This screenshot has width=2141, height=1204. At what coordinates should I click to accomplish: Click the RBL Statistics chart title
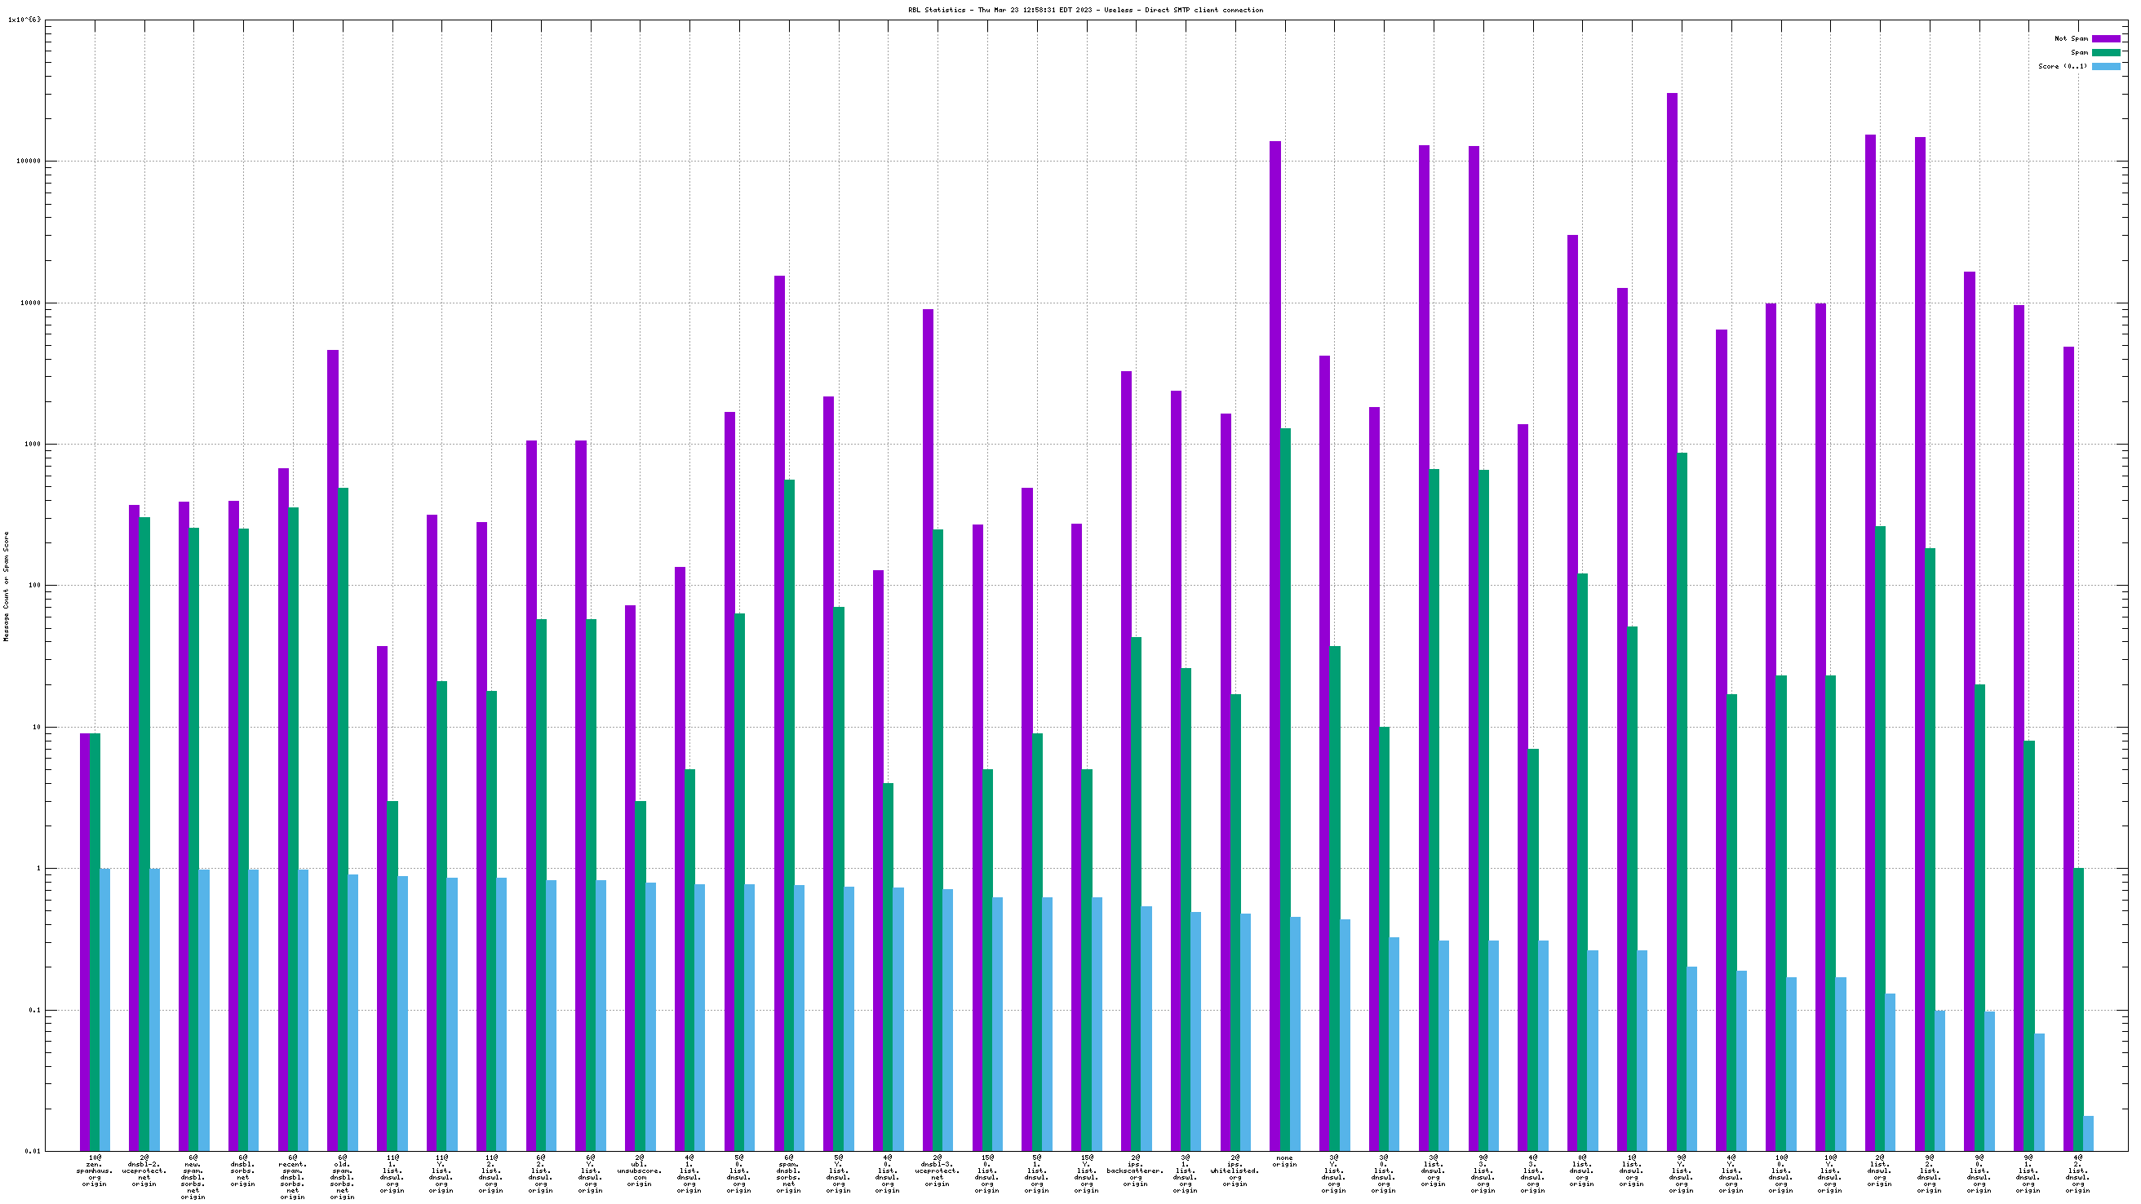[x=1085, y=10]
